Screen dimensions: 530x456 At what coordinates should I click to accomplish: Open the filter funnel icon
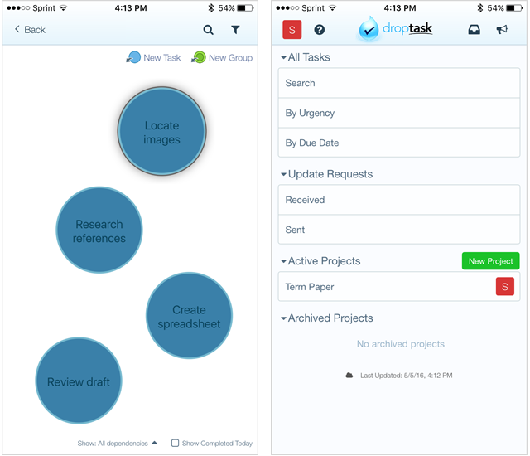click(x=235, y=30)
